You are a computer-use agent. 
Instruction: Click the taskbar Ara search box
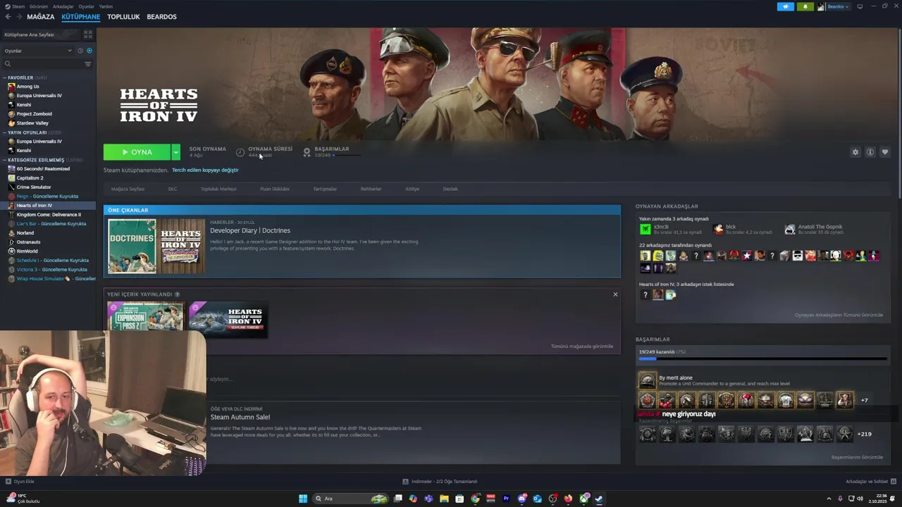(x=350, y=499)
